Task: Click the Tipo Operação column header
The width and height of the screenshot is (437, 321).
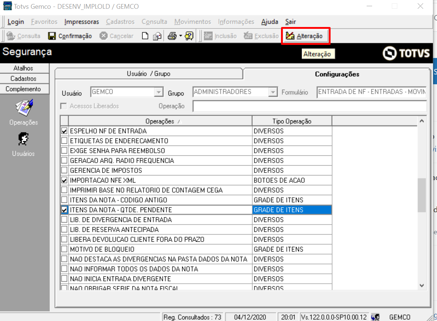Action: [292, 121]
